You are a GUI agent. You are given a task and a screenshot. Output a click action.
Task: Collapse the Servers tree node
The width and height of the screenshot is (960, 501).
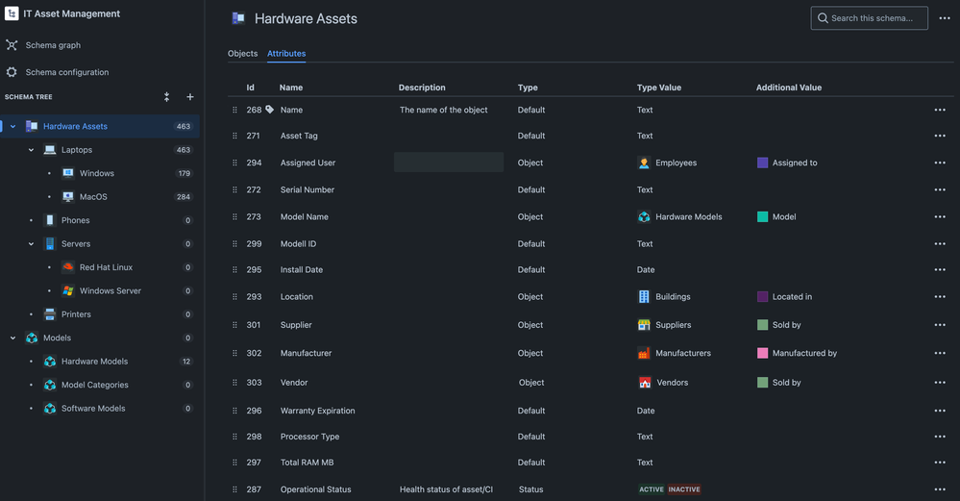pos(31,243)
